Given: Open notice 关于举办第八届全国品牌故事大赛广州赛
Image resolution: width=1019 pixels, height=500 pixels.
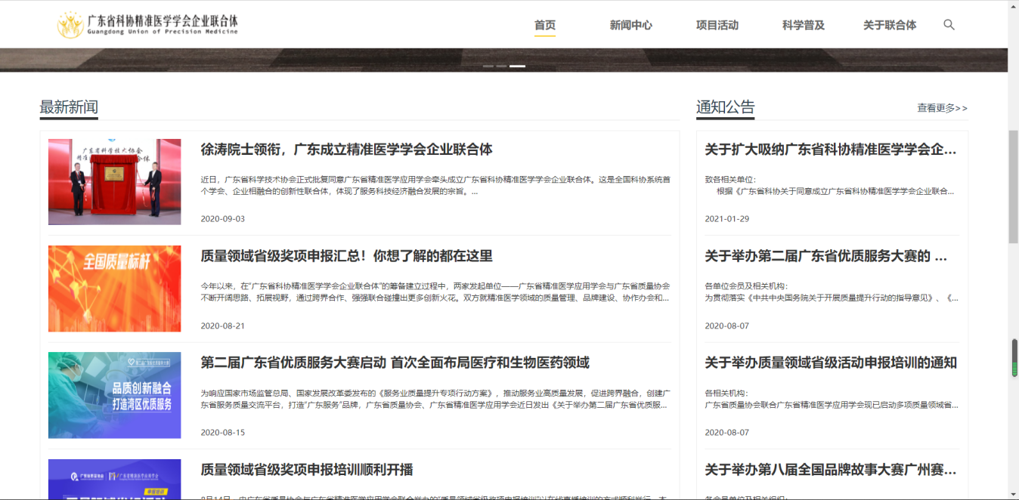Looking at the screenshot, I should [831, 470].
